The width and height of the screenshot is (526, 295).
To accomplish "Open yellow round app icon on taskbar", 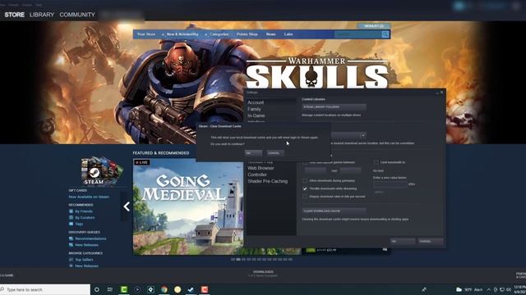I will 178,289.
